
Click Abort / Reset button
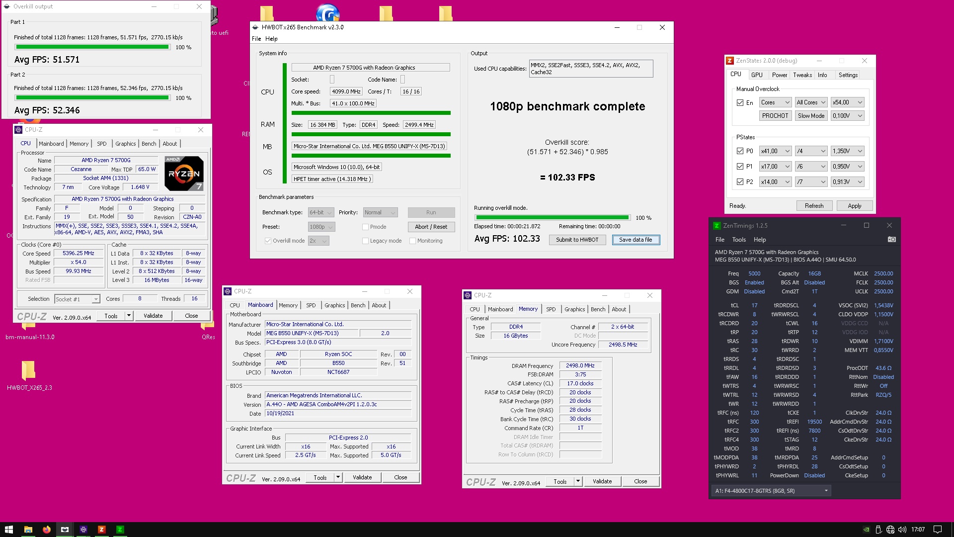pos(431,227)
